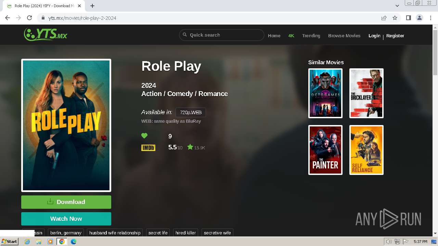Select the 720p.WEB quality option
This screenshot has height=246, width=438.
pos(191,112)
